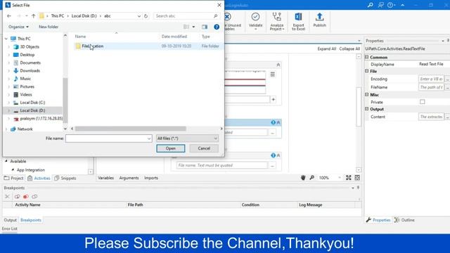
Task: Switch to the Outline tab
Action: pos(405,220)
